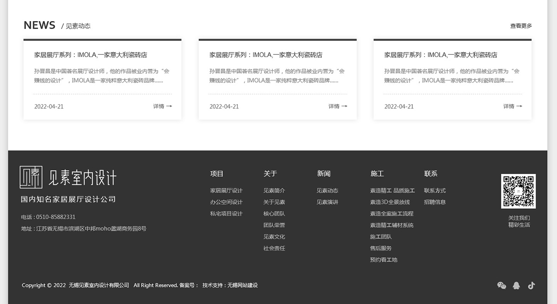Click 详情 arrow on second news card
This screenshot has height=304, width=557.
(x=337, y=106)
